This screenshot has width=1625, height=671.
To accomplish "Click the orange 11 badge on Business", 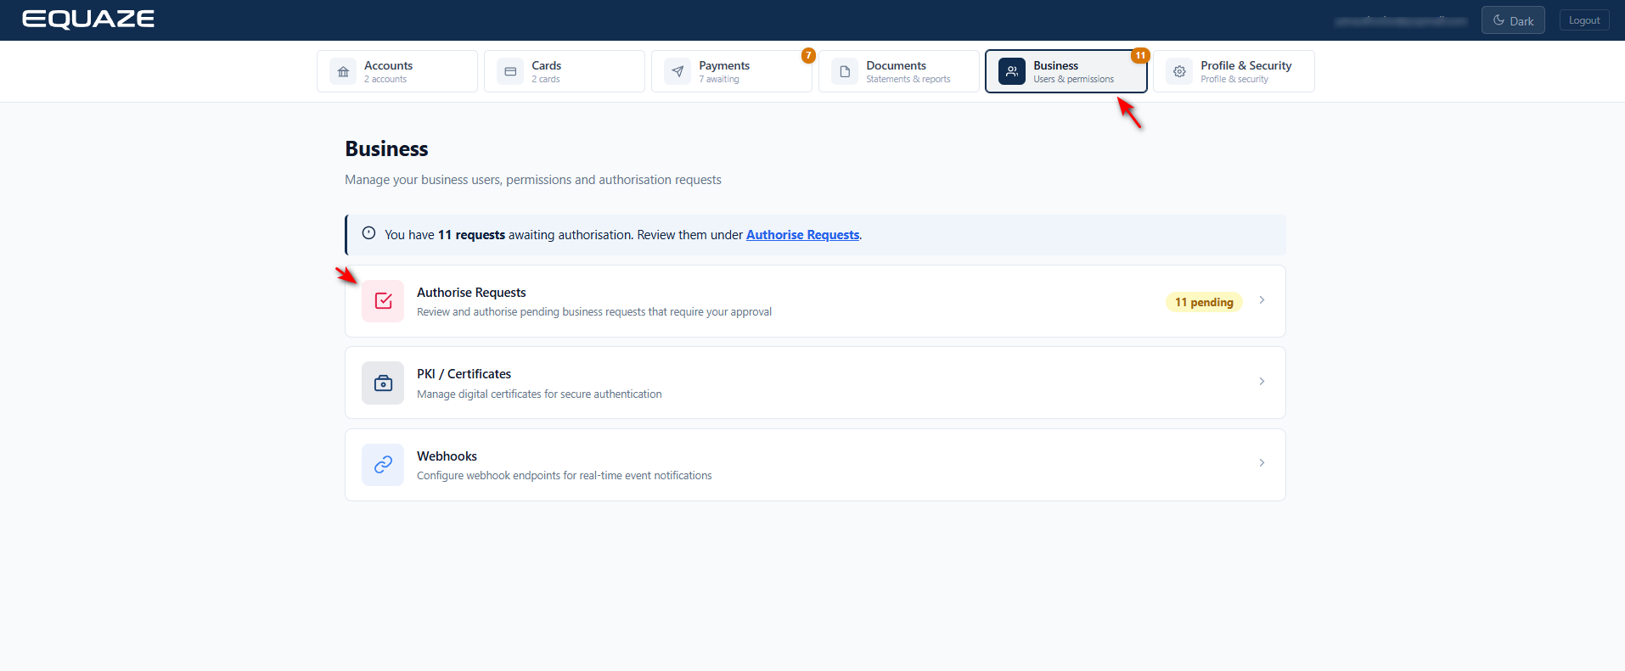I will click(1140, 55).
